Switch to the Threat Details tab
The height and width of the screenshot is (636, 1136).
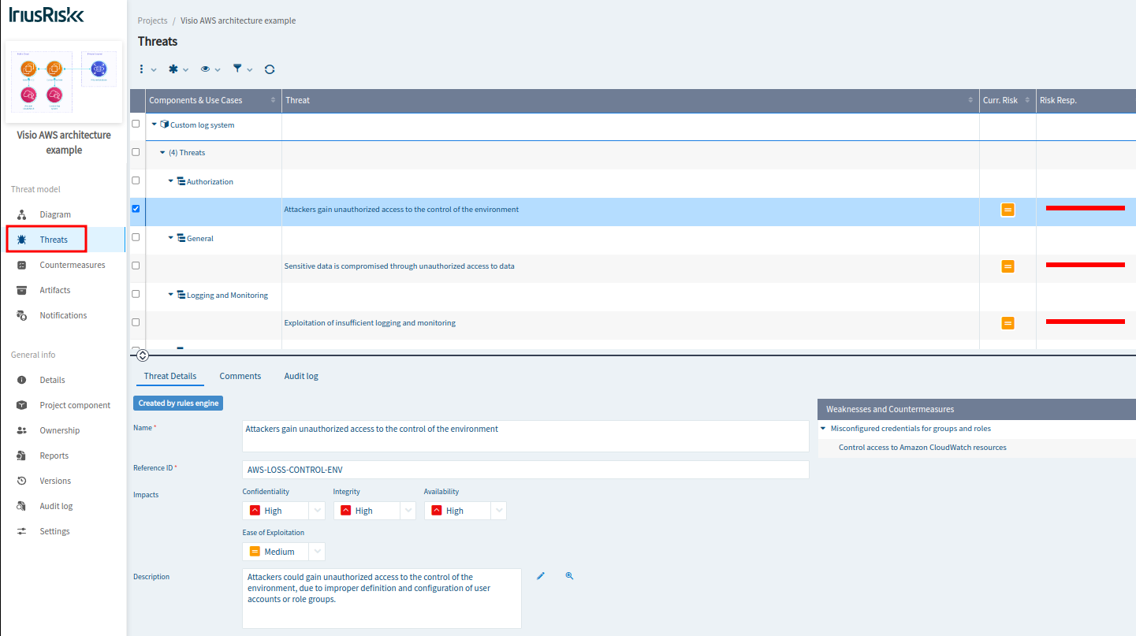pos(170,376)
